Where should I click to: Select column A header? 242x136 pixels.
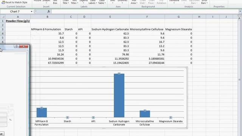point(18,17)
